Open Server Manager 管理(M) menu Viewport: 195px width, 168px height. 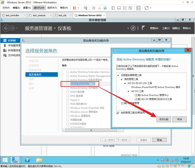154,28
